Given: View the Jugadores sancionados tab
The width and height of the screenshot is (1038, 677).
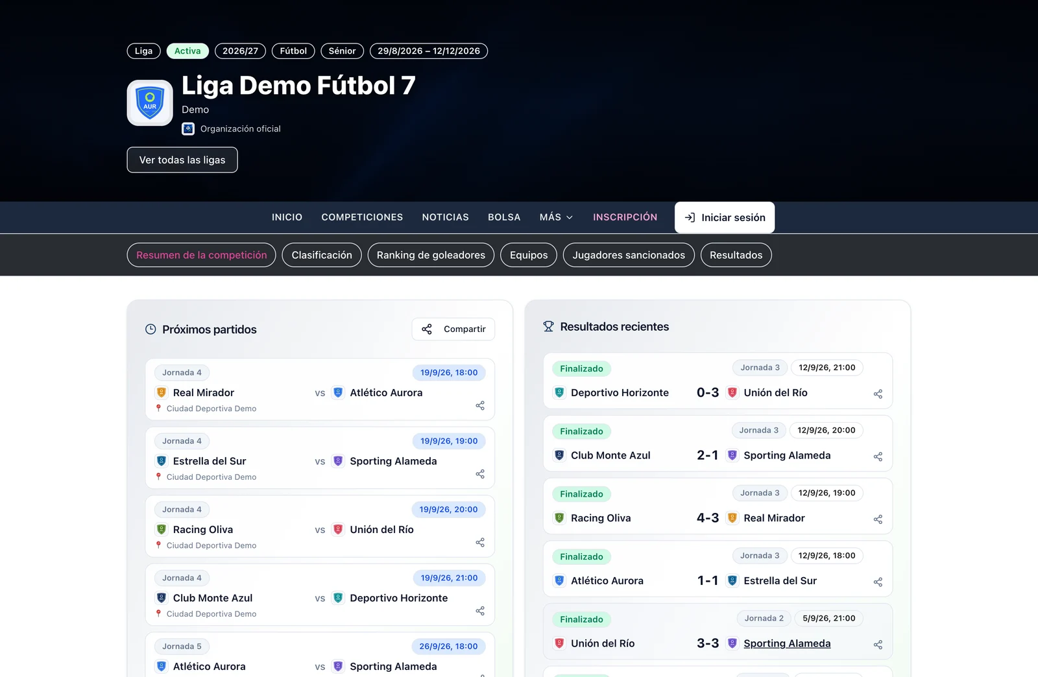Looking at the screenshot, I should pos(629,255).
